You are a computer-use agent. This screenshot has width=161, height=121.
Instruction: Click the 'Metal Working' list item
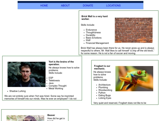[56, 88]
